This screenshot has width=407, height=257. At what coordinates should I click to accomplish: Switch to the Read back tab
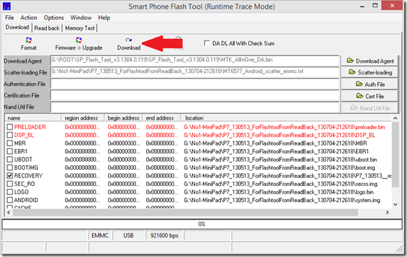click(x=47, y=28)
